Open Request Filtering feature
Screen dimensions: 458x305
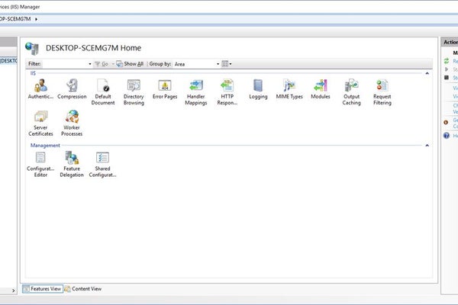click(x=382, y=92)
